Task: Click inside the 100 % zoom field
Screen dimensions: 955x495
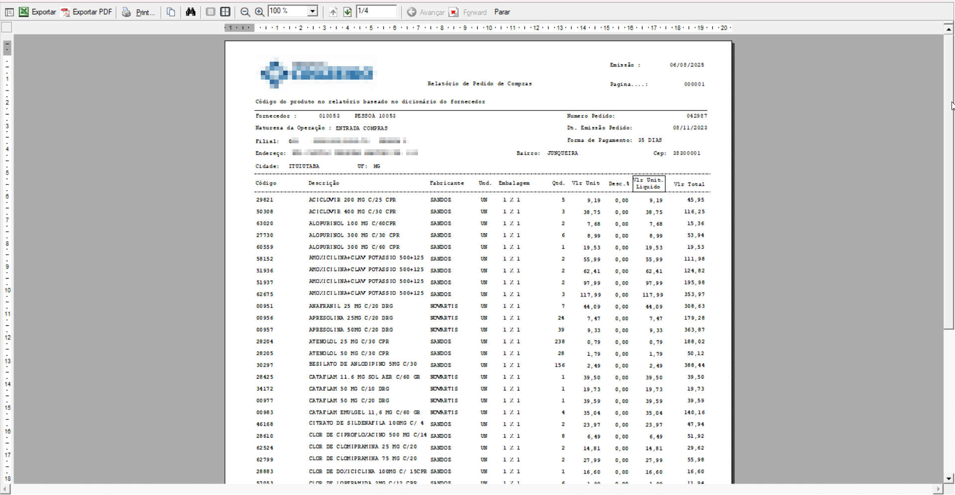Action: click(x=288, y=11)
